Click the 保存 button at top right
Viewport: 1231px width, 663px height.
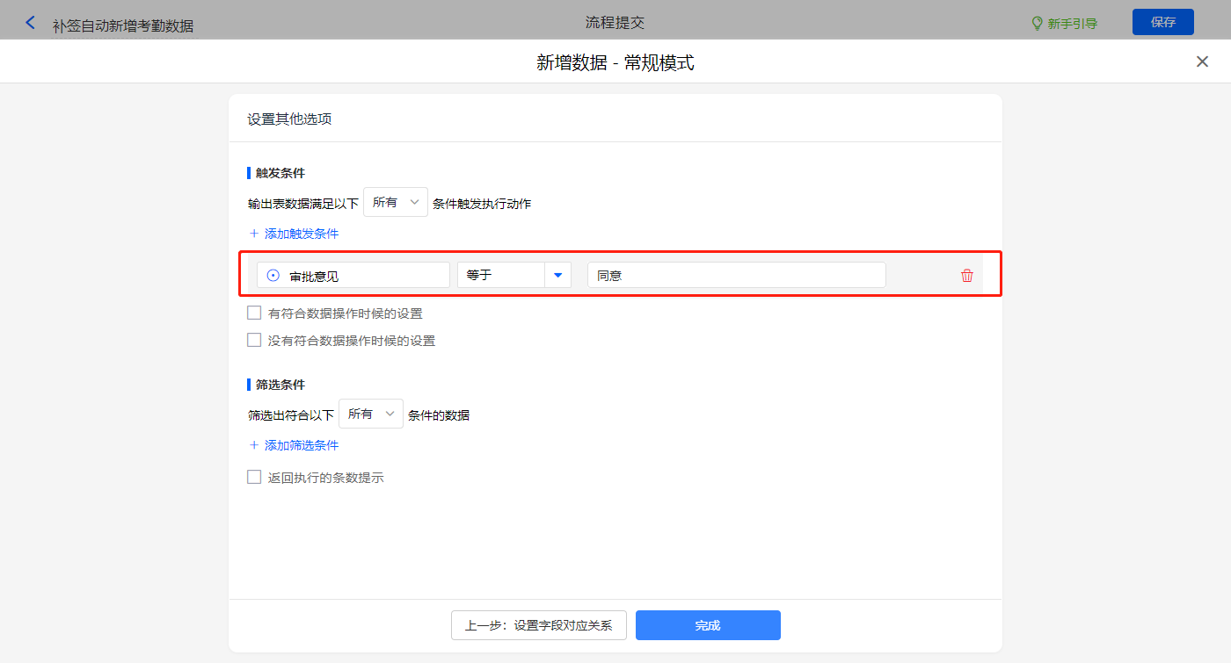tap(1162, 23)
